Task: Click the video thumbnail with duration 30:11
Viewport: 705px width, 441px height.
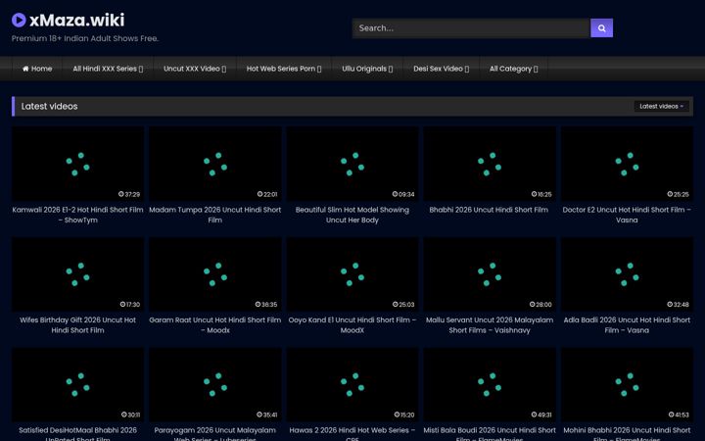Action: [x=77, y=384]
